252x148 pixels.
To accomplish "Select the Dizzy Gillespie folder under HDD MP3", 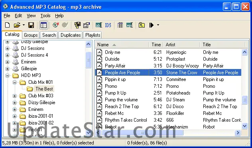I will pyautogui.click(x=41, y=103).
